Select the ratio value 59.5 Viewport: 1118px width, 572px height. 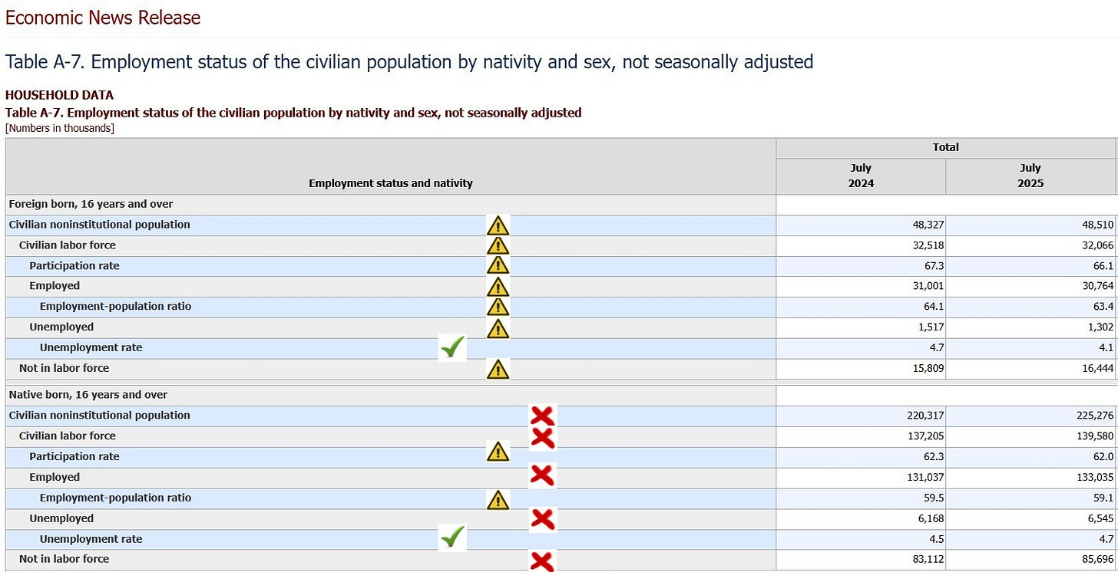point(934,498)
